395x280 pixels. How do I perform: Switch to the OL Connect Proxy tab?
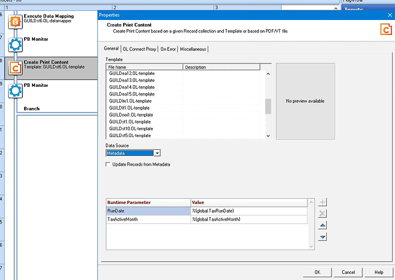140,49
